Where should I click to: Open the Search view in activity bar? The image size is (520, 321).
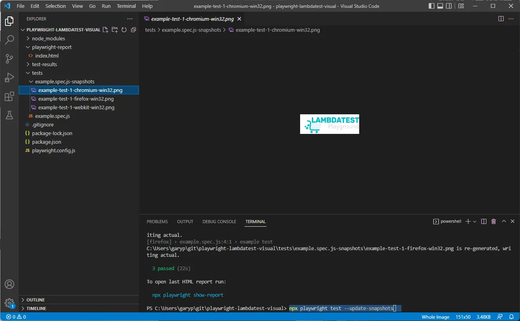pyautogui.click(x=9, y=40)
